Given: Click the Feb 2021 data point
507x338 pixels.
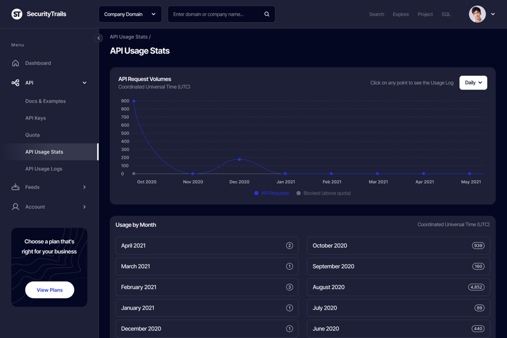Looking at the screenshot, I should [x=331, y=174].
